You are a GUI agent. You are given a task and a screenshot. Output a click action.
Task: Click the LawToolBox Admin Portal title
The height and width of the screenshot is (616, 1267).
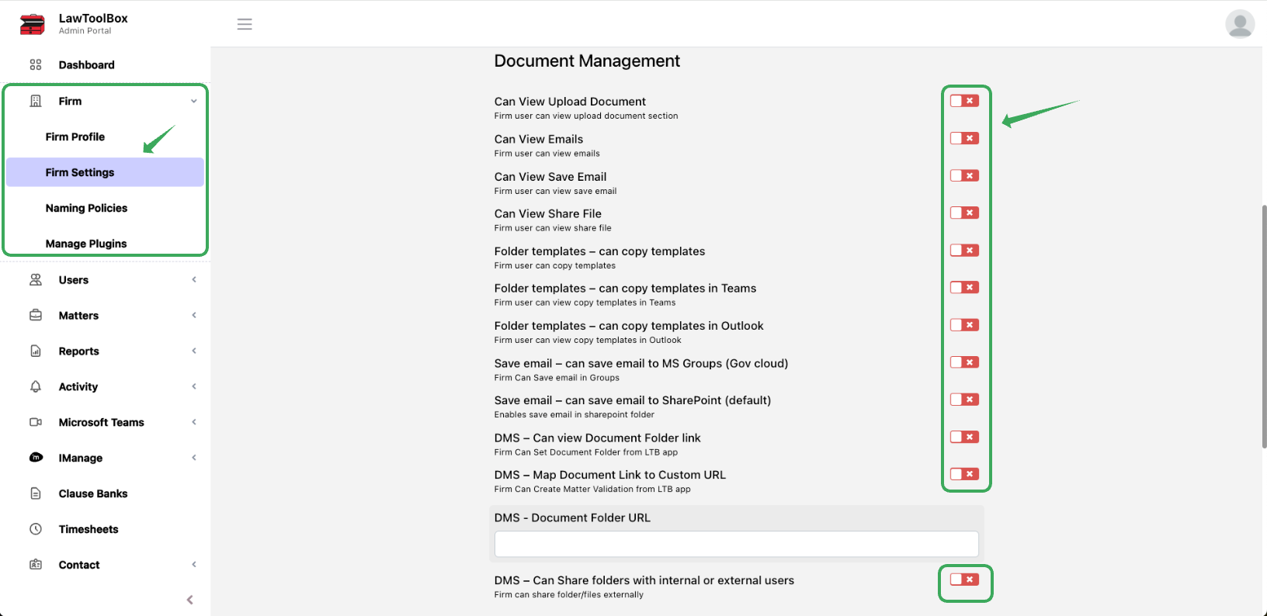[93, 23]
